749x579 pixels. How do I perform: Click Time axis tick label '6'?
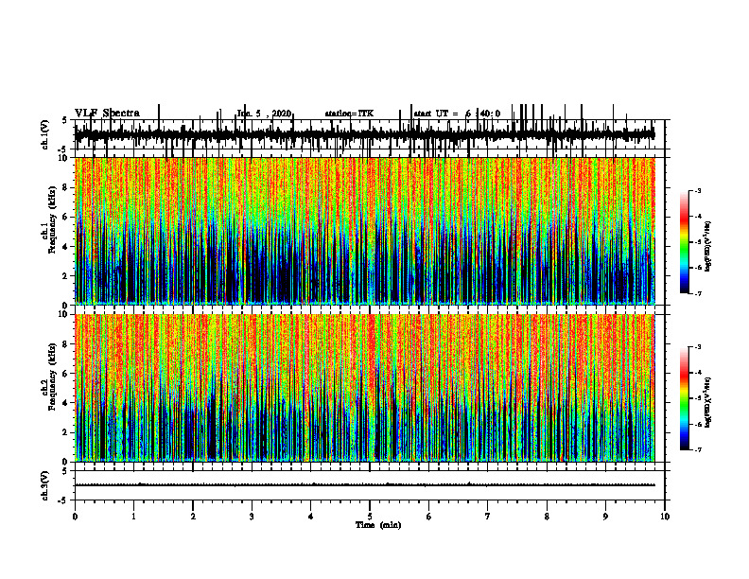(x=429, y=517)
